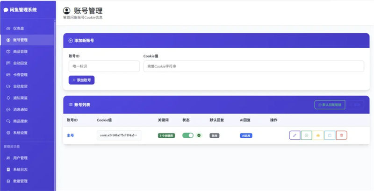This screenshot has height=191, width=374.
Task: Click the 禁用 default reply badge
Action: 215,135
